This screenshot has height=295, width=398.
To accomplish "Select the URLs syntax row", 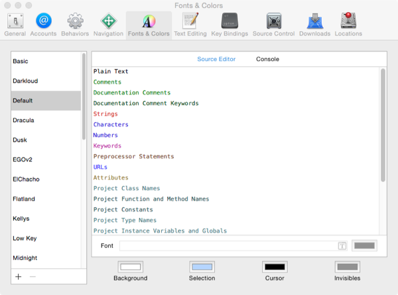I will 235,167.
